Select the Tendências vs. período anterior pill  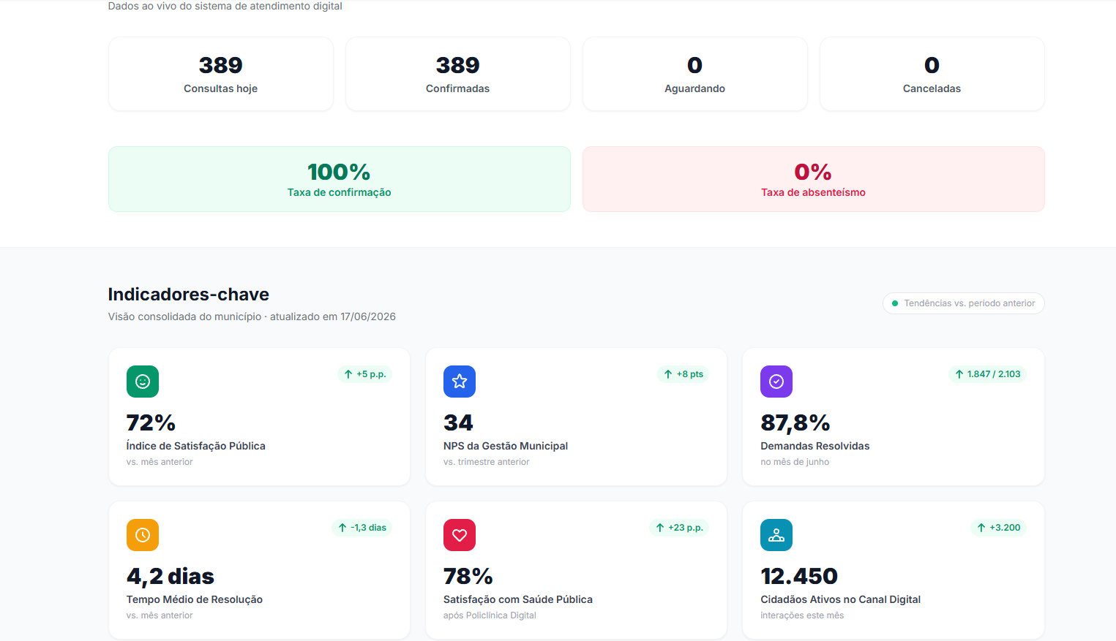point(963,303)
